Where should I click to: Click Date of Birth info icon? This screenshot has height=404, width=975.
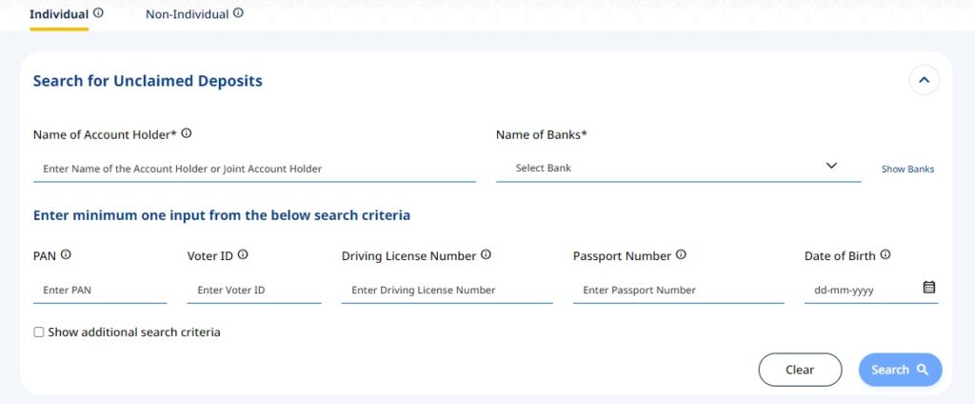tap(885, 255)
